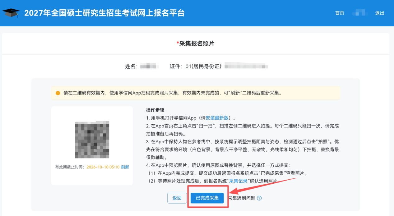Screen dimensions: 394x216
Task: Go to 首页 in the header
Action: click(x=340, y=13)
